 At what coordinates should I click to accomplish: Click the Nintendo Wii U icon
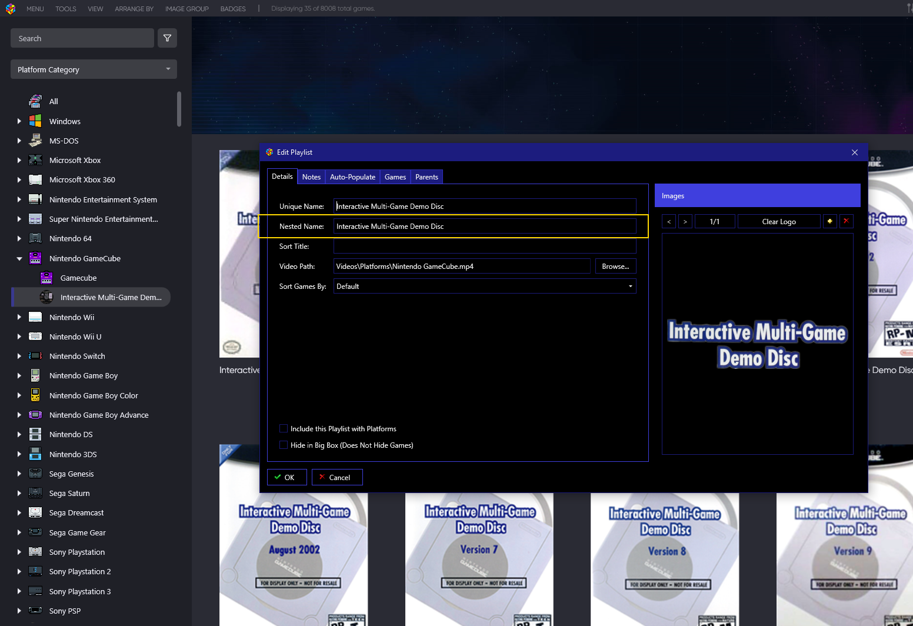point(35,337)
